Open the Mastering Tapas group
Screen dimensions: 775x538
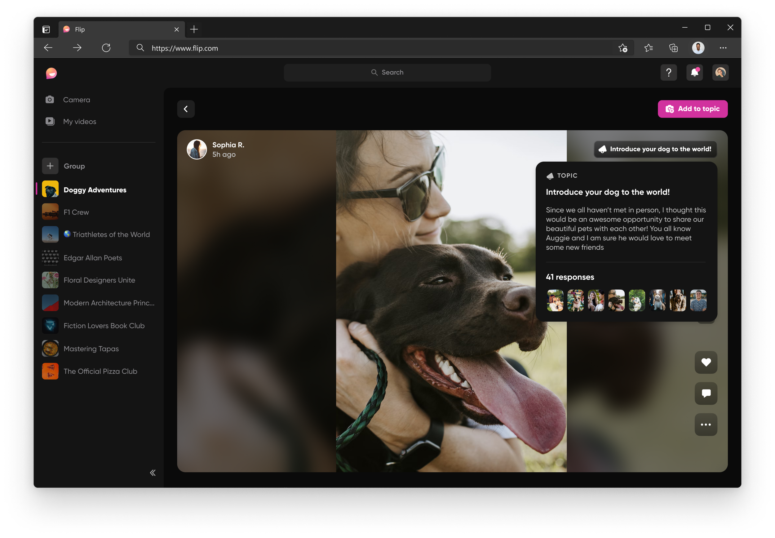[x=98, y=349]
